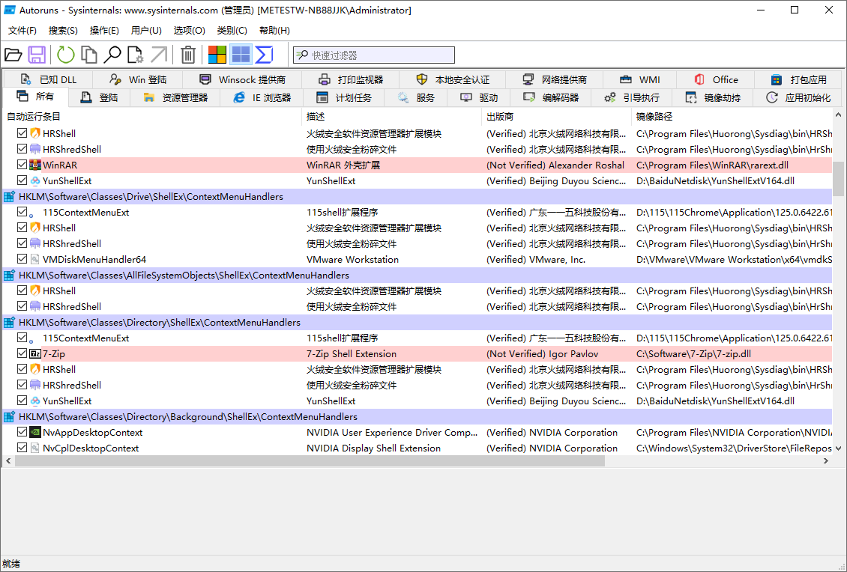The width and height of the screenshot is (847, 572).
Task: Click the WinRAR entry icon
Action: [x=35, y=165]
